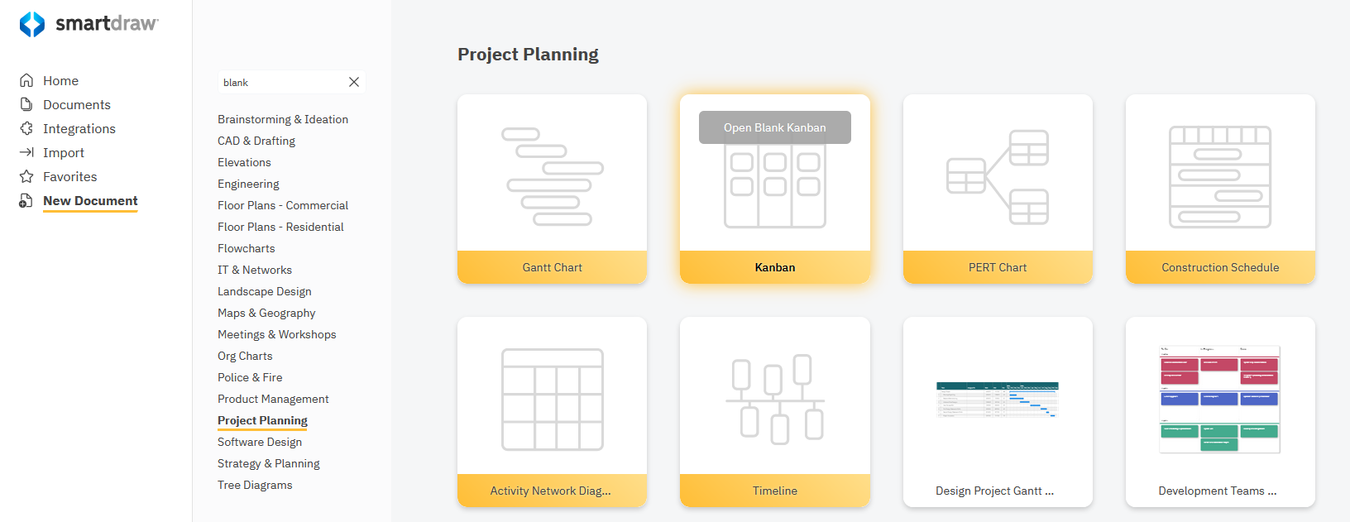Screen dimensions: 1350x522
Task: Clear the search box with X
Action: coord(354,82)
